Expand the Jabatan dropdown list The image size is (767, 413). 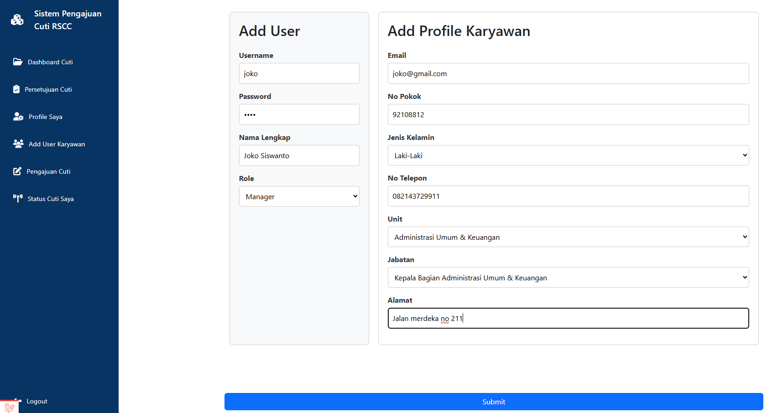click(568, 278)
